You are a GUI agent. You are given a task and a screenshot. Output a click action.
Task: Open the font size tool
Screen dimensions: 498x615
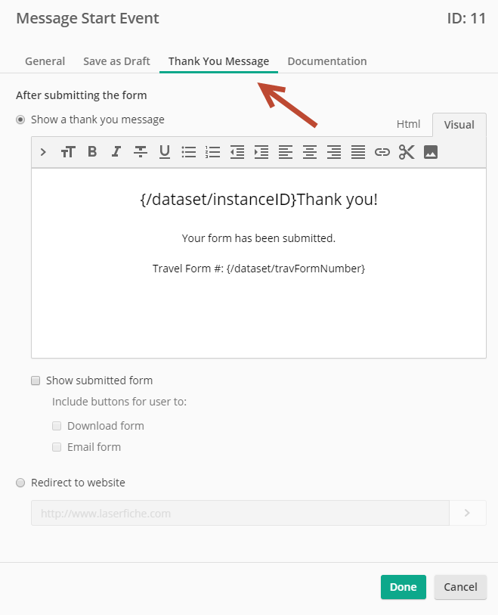(68, 152)
